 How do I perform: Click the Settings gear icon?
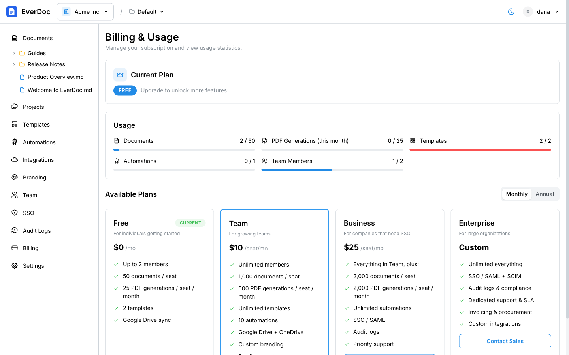pyautogui.click(x=15, y=266)
